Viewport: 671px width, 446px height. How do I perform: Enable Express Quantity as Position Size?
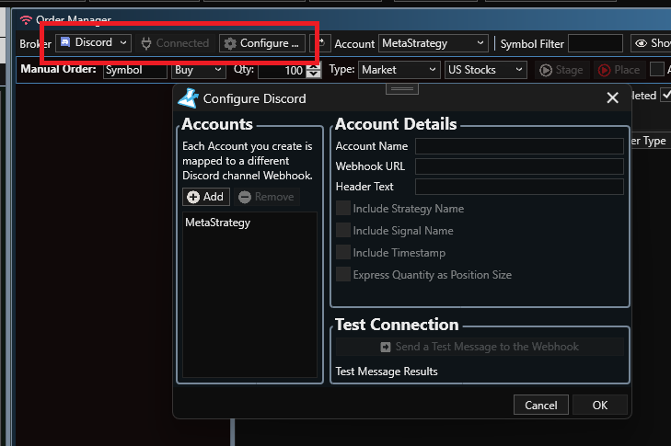[343, 274]
